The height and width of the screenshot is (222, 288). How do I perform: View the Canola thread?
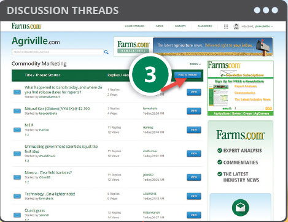[194, 92]
